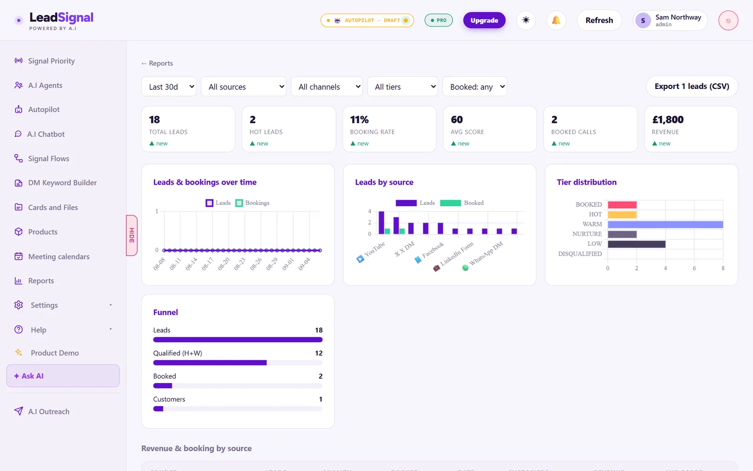Toggle Leads legend in Leads by source

pos(416,203)
